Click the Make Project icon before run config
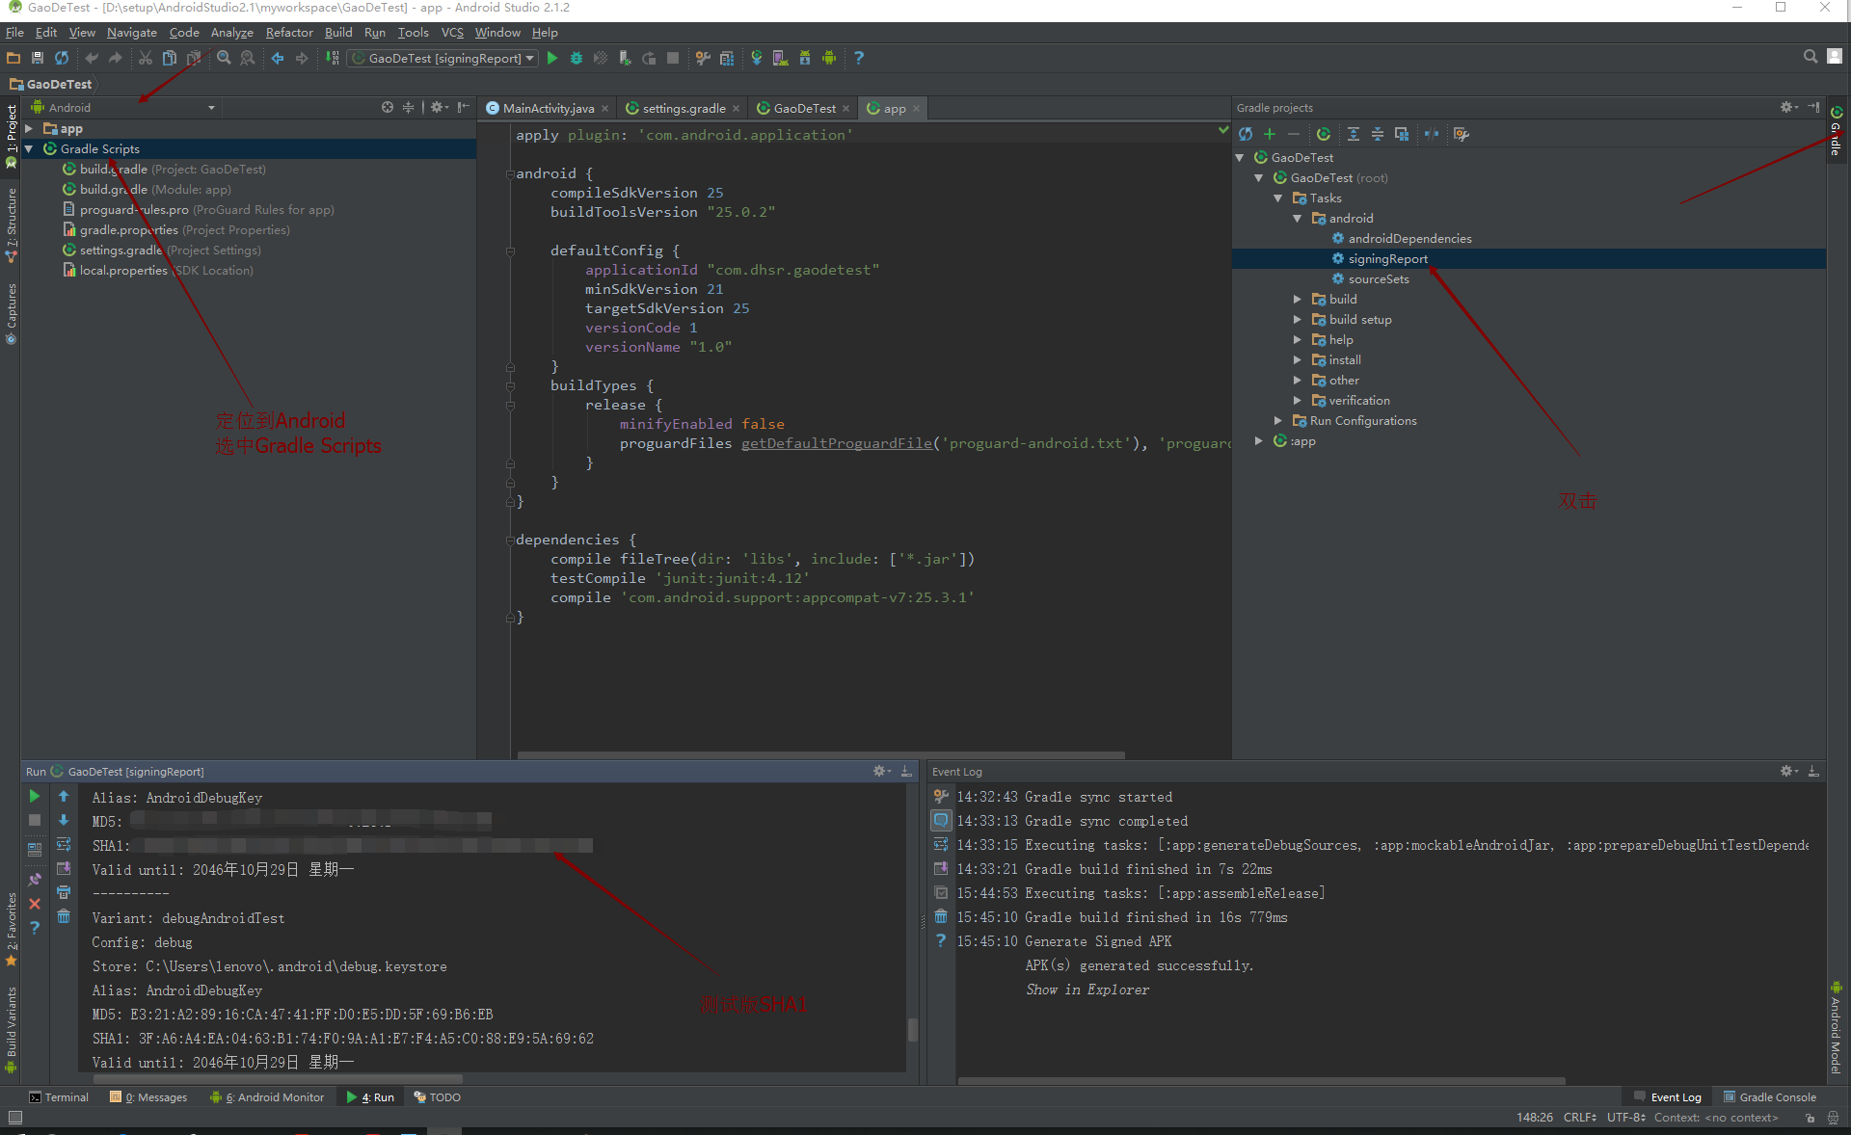Viewport: 1851px width, 1135px height. 333,58
